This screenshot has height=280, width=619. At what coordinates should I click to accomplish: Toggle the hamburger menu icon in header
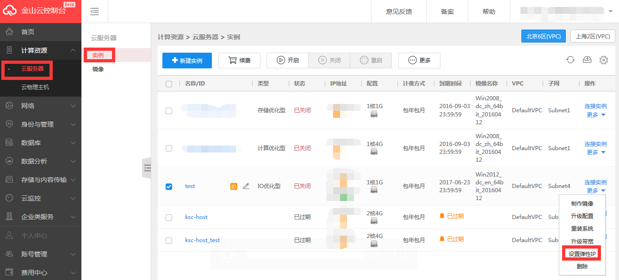click(95, 12)
